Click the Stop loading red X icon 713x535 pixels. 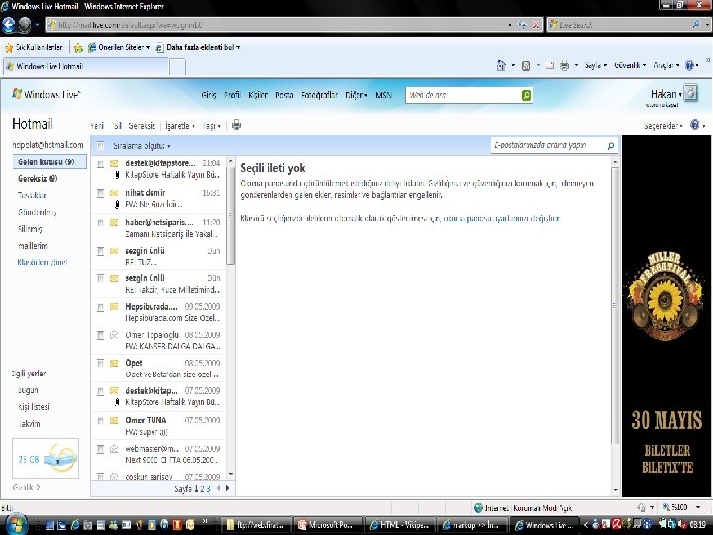click(x=536, y=25)
